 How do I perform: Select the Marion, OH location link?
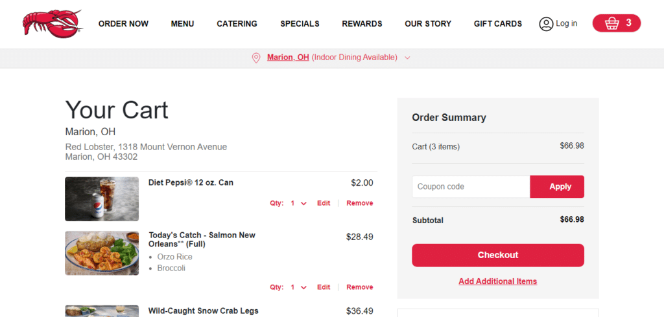(x=288, y=58)
